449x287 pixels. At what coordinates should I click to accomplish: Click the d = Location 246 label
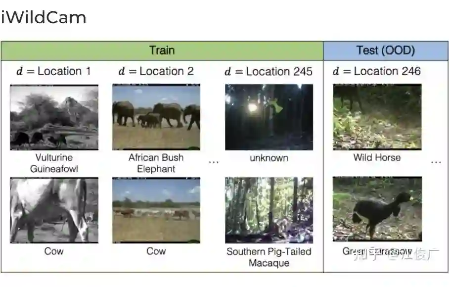[377, 71]
